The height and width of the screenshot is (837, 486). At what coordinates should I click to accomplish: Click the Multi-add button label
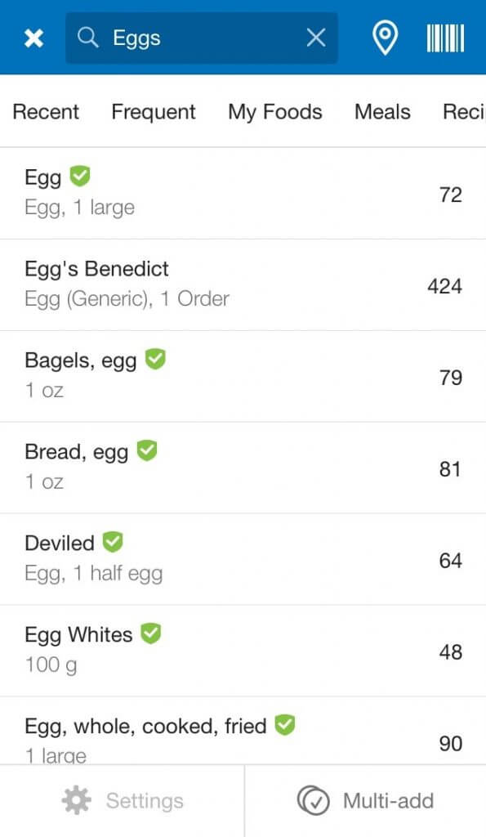[388, 801]
